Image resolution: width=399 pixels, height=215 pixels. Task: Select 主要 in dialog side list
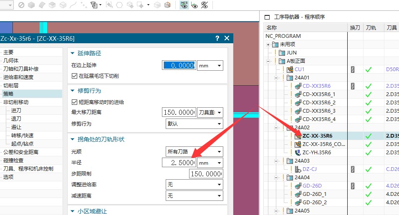[8, 52]
